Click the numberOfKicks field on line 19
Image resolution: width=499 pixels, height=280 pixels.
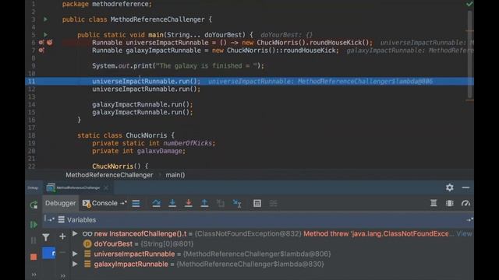[x=187, y=143]
